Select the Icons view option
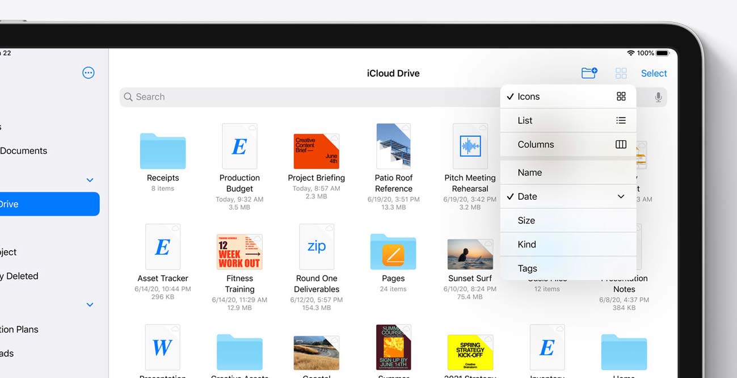 click(x=568, y=96)
